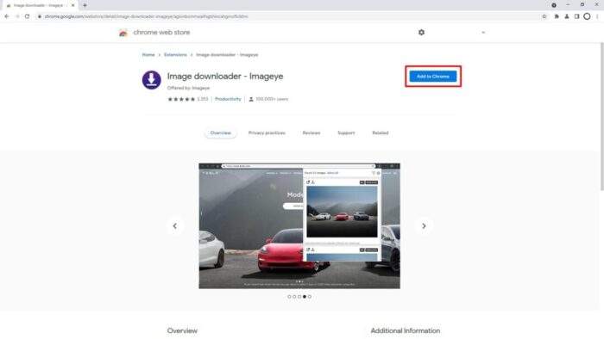Screen dimensions: 604x339
Task: Click the Imageye download arrow logo
Action: tap(151, 80)
